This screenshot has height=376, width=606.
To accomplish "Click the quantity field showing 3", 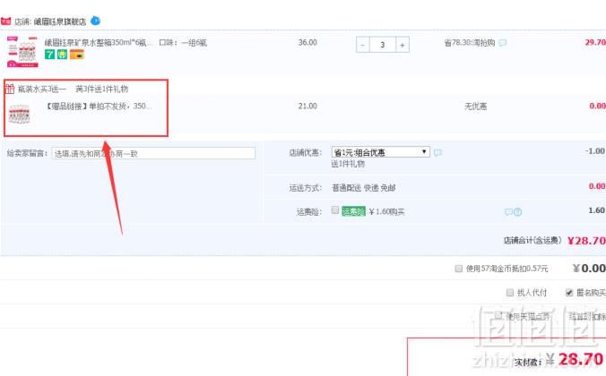I will [383, 45].
